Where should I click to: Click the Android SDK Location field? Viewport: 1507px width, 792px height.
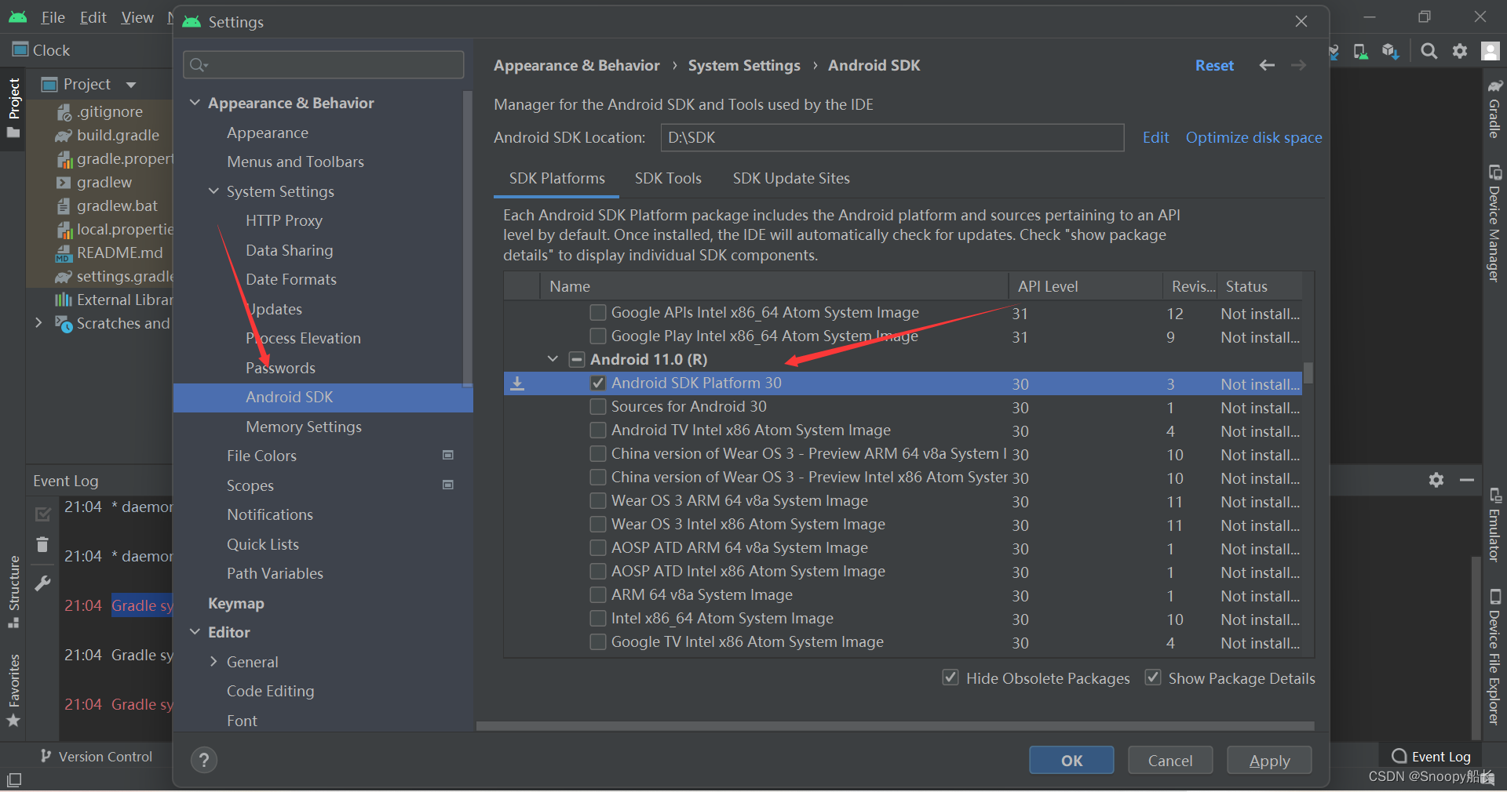[892, 137]
